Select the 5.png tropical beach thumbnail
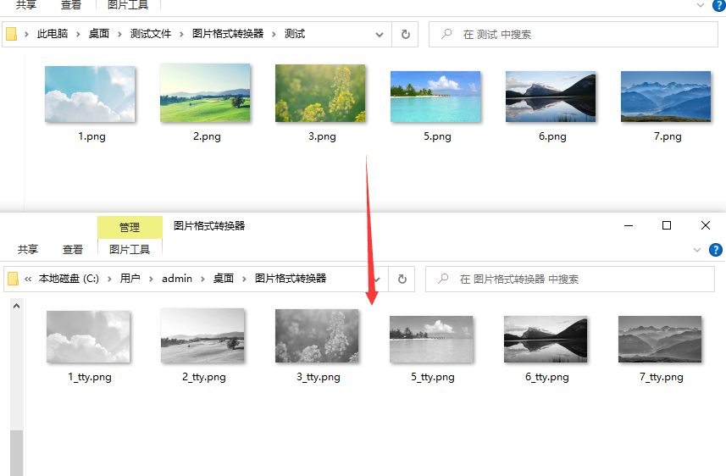The height and width of the screenshot is (476, 726). 435,97
